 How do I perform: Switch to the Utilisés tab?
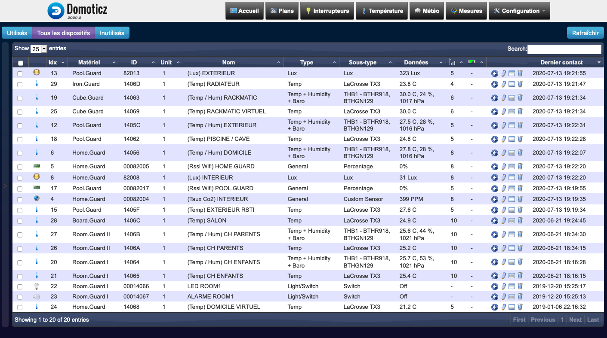(x=17, y=33)
